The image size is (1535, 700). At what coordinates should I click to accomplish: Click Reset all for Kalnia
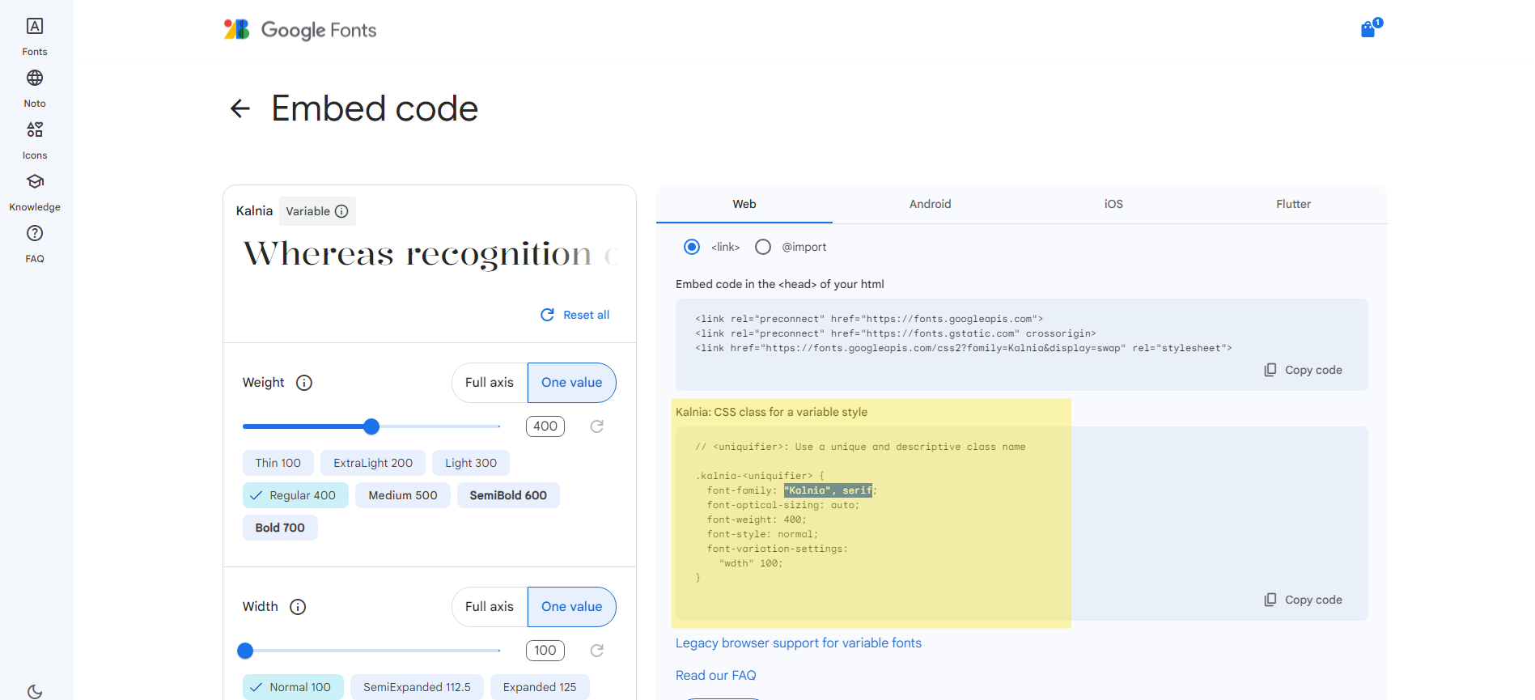click(x=575, y=315)
